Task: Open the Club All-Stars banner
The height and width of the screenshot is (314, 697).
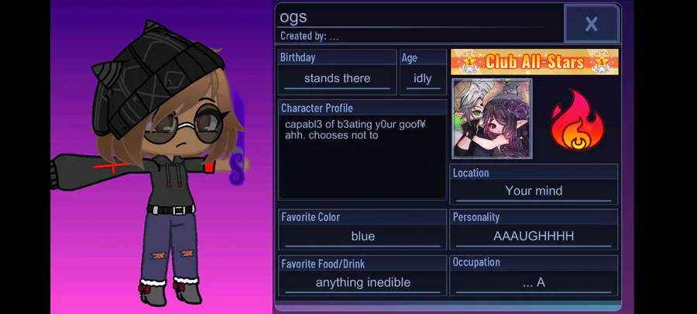Action: pyautogui.click(x=534, y=62)
